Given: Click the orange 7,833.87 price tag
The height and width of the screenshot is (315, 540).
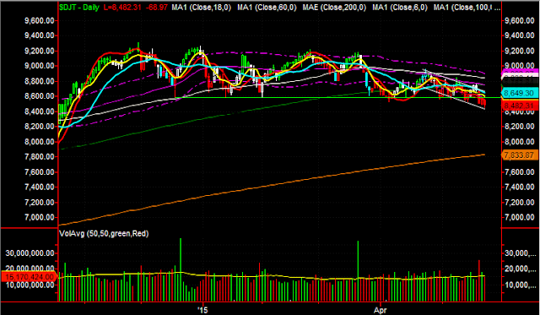Looking at the screenshot, I should click(x=521, y=155).
